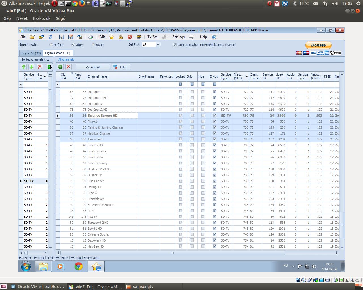Click the save-as floppy with red icon
This screenshot has width=363, height=290.
coord(71,37)
